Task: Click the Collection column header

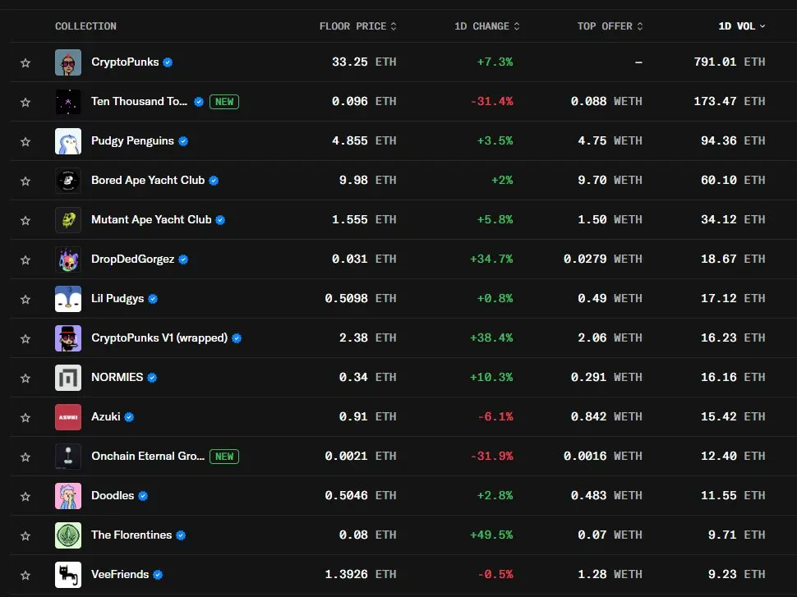Action: (85, 26)
